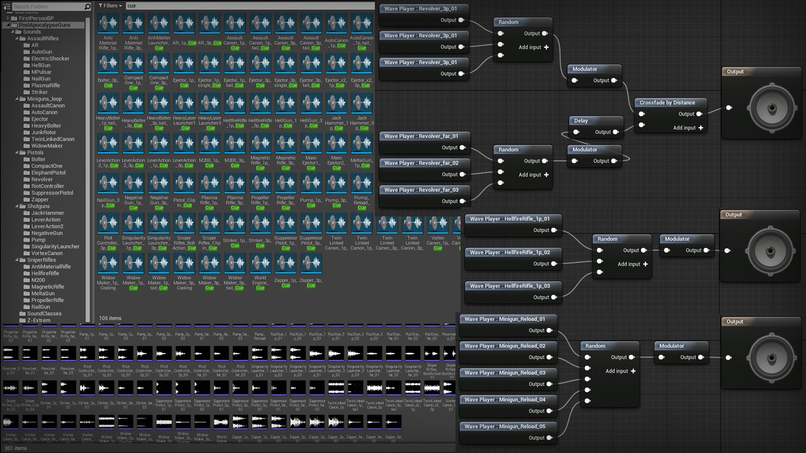806x453 pixels.
Task: Select the HellGun_3p_Cue asset
Action: pos(311,111)
